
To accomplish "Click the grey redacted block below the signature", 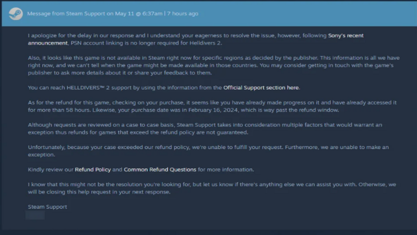I will (35, 216).
